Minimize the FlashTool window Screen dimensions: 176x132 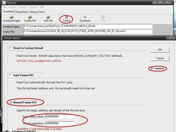[x=155, y=2]
